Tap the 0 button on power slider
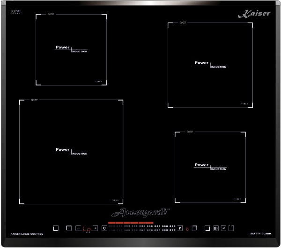The width and height of the screenshot is (281, 248). pyautogui.click(x=104, y=228)
